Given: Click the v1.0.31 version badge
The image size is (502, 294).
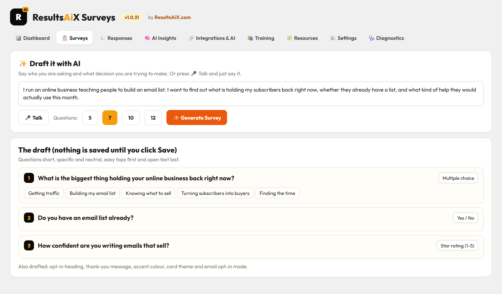Looking at the screenshot, I should pos(132,17).
